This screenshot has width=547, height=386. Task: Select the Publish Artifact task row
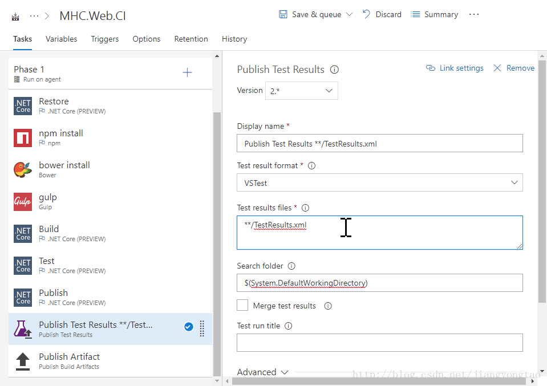click(x=110, y=361)
